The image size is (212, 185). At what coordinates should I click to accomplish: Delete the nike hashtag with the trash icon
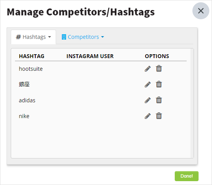coord(159,116)
